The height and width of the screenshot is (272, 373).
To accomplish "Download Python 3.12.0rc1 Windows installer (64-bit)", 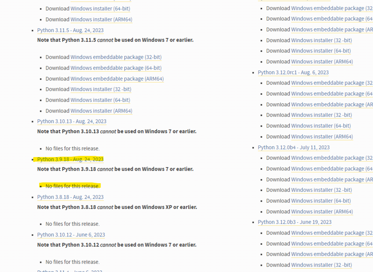I will [x=321, y=126].
